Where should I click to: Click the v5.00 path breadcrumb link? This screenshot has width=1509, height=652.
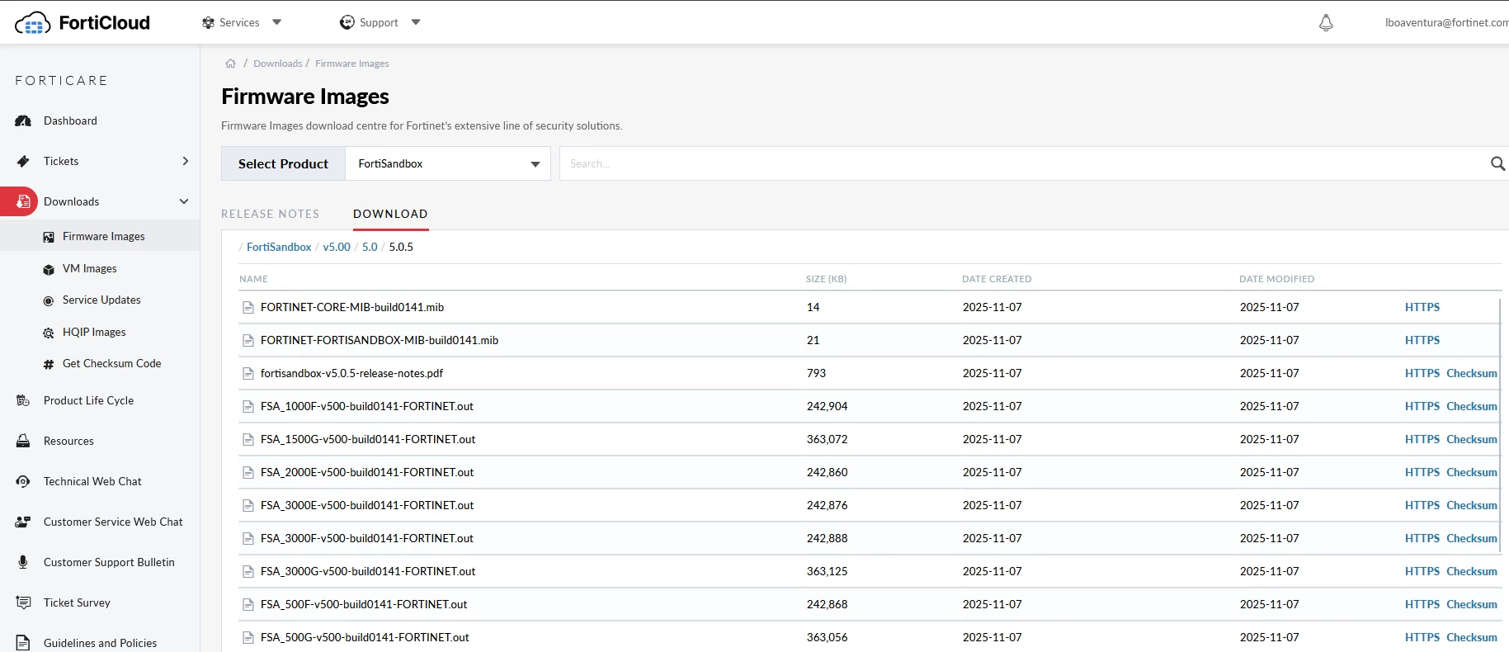point(337,247)
